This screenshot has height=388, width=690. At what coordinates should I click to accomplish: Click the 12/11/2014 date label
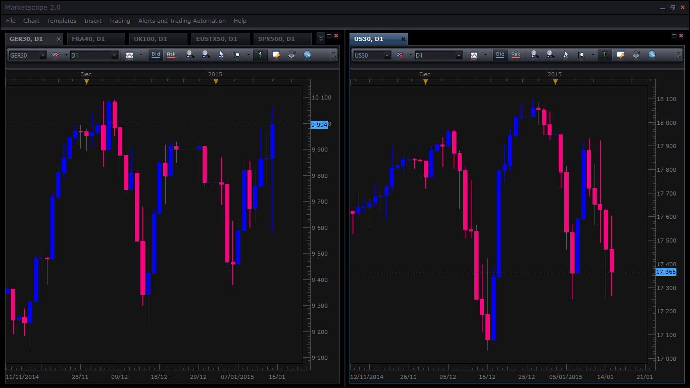pyautogui.click(x=367, y=377)
